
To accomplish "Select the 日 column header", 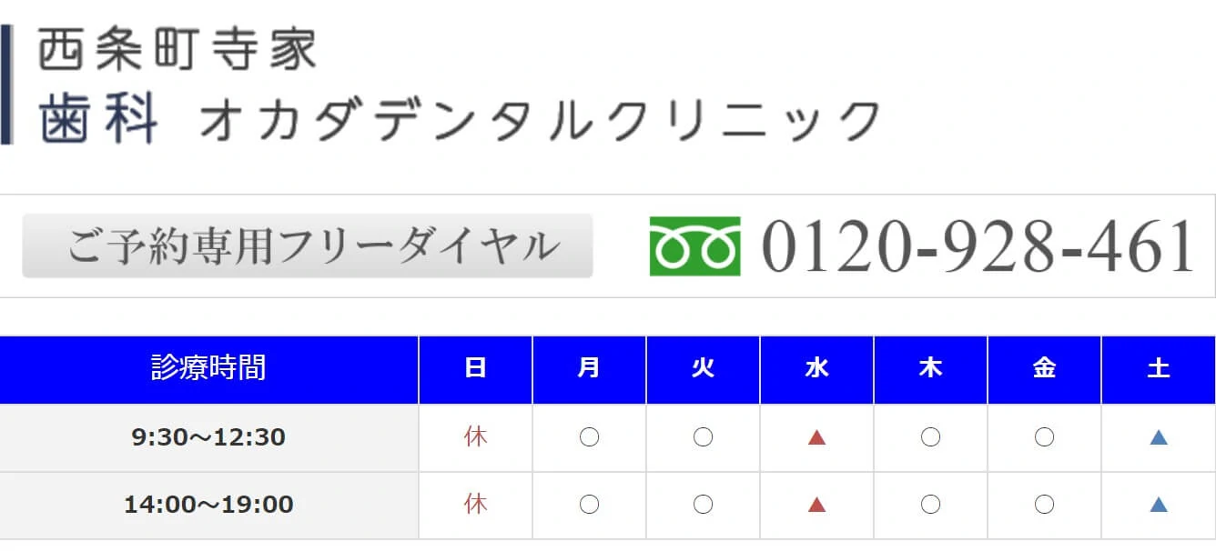I will (x=475, y=368).
